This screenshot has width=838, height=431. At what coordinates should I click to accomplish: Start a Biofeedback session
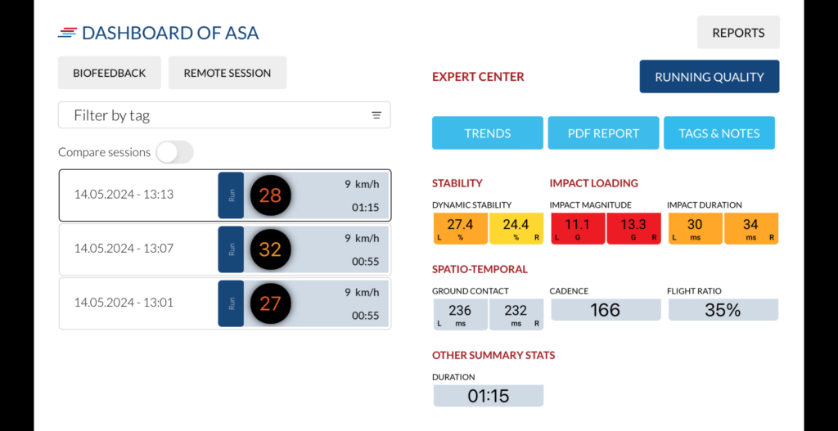(109, 73)
